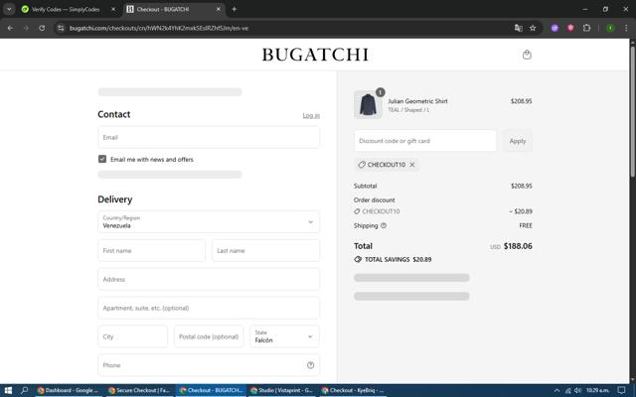Open the tab search dropdown arrow
Image resolution: width=636 pixels, height=397 pixels.
click(9, 9)
